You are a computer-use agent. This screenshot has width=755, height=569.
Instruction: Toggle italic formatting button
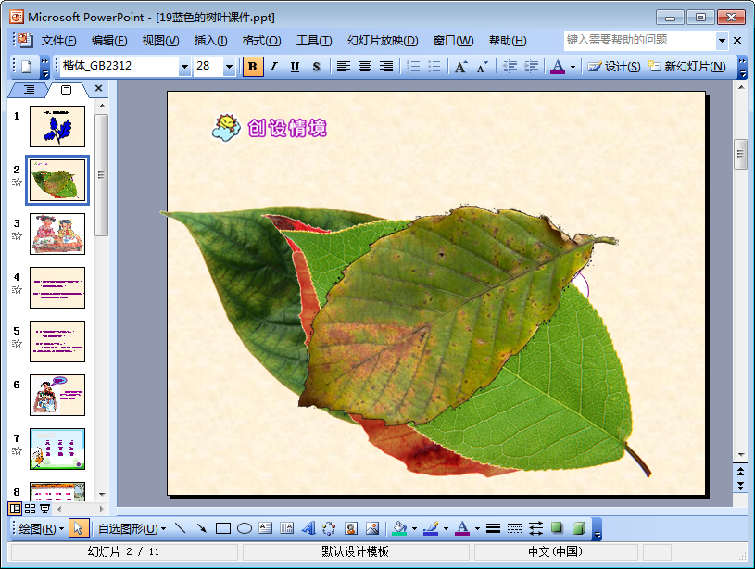click(273, 67)
